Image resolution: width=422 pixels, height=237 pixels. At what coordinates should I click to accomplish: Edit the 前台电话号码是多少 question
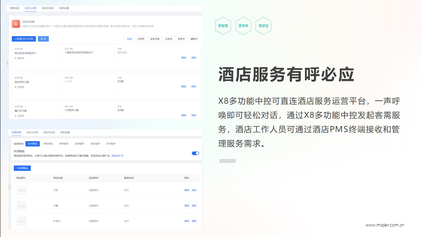pos(184,58)
